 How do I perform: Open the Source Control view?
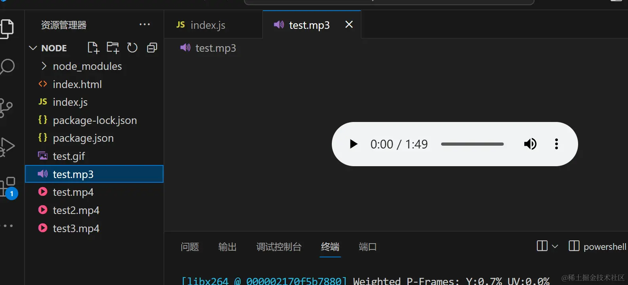[6, 107]
